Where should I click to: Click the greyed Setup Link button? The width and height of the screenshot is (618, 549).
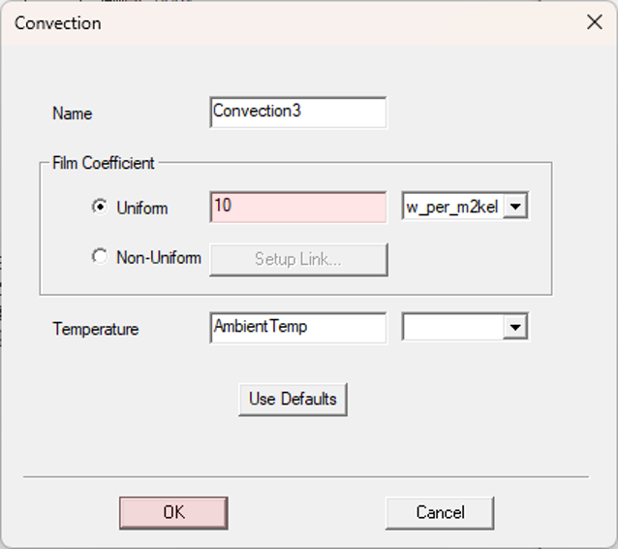coord(298,260)
